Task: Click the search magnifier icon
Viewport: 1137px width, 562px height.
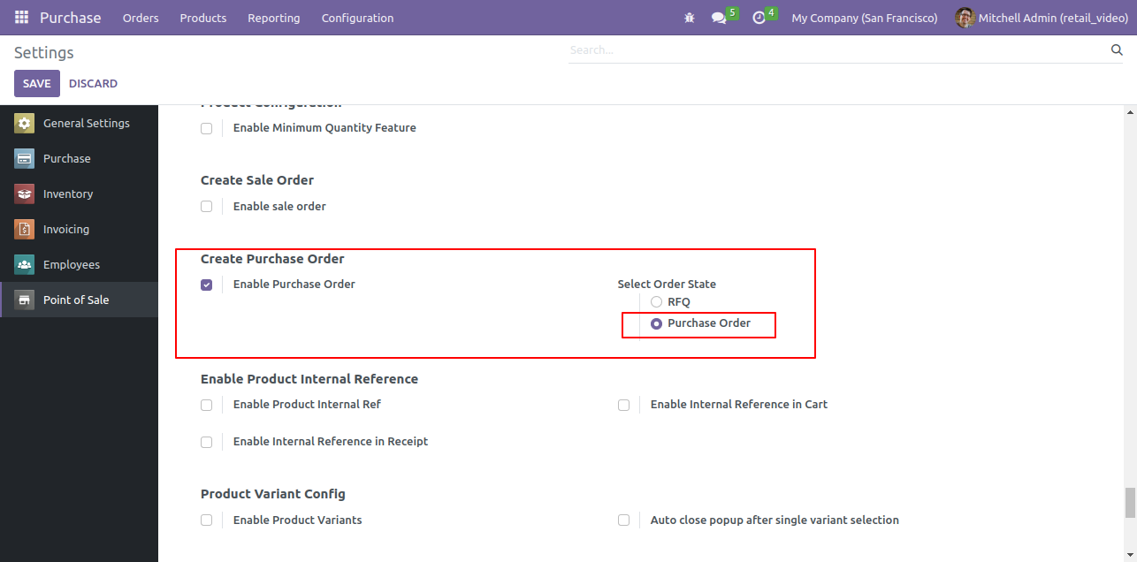Action: point(1117,50)
